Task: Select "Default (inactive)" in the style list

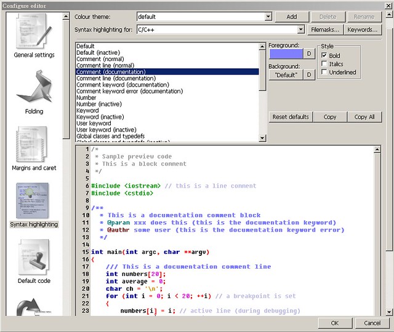Action: tap(167, 52)
